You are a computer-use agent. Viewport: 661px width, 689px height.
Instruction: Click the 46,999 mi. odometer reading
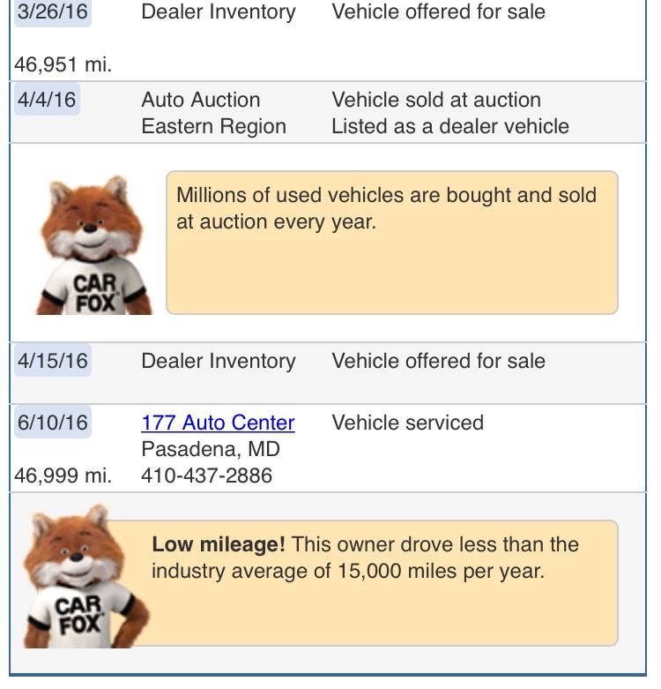(x=63, y=476)
